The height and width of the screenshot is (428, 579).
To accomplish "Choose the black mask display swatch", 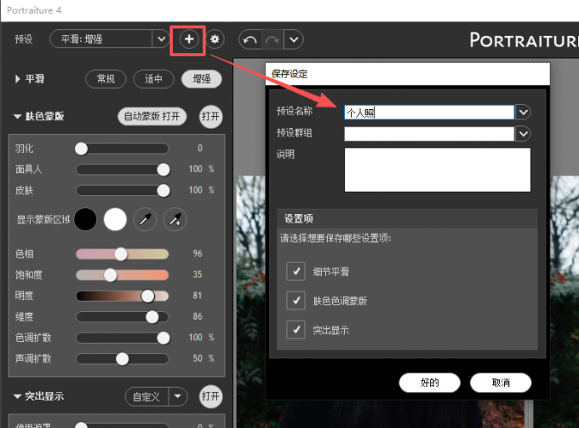I will coord(85,219).
